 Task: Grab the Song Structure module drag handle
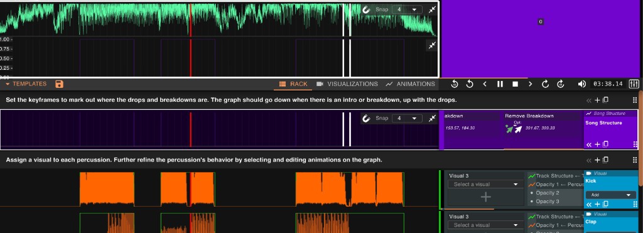(x=635, y=144)
